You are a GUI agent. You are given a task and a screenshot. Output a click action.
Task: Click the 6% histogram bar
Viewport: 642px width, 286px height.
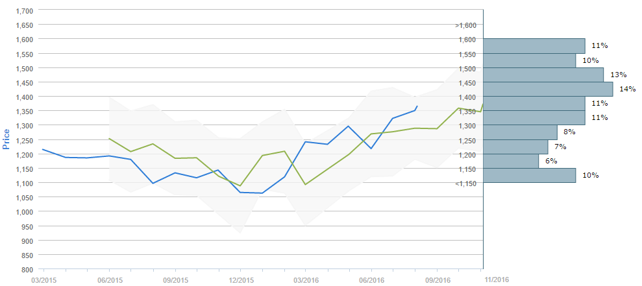tap(512, 161)
